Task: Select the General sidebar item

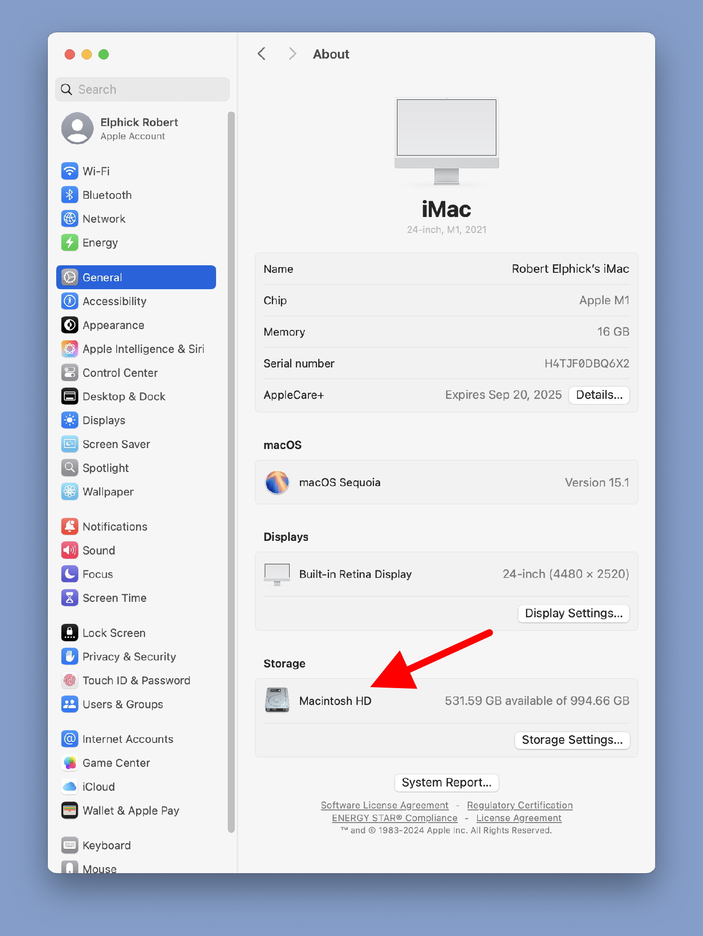Action: [x=136, y=277]
